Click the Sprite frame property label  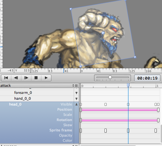coord(61,130)
